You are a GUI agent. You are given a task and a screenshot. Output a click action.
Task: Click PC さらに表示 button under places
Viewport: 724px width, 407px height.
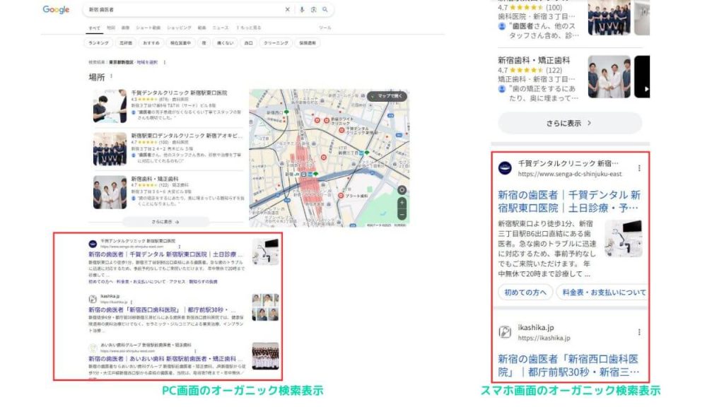tap(165, 222)
